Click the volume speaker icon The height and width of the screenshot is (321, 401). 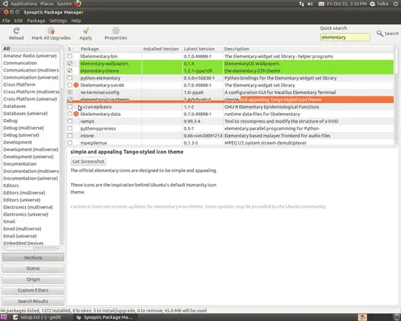pos(310,4)
